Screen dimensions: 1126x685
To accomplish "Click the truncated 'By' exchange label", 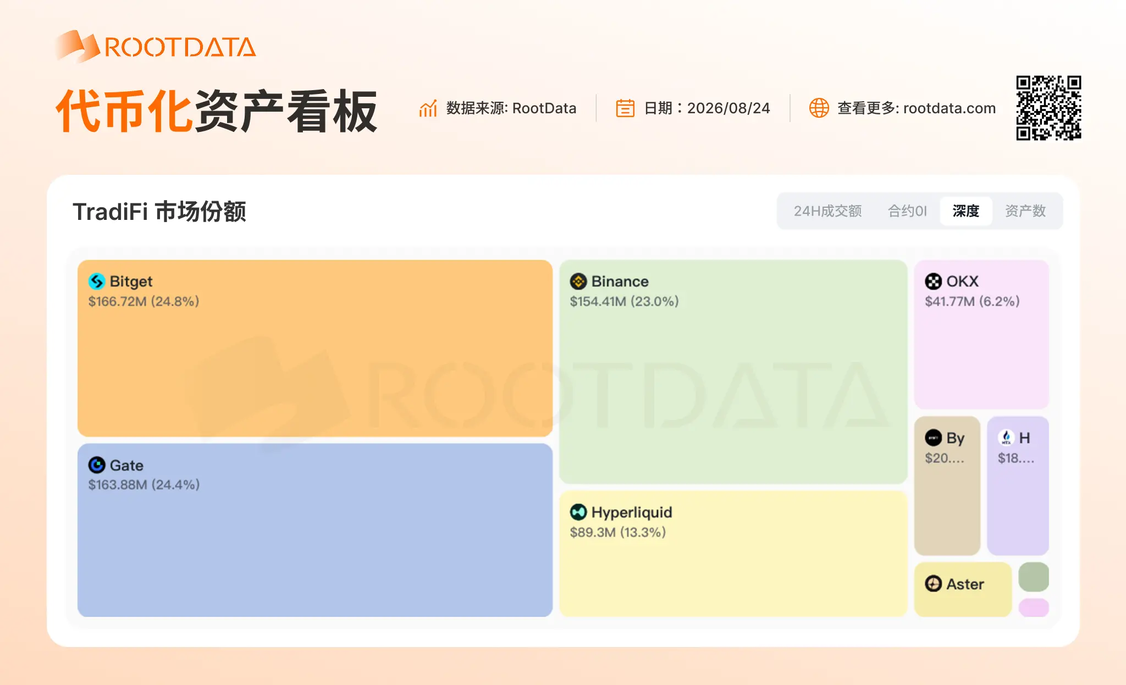I will tap(956, 438).
